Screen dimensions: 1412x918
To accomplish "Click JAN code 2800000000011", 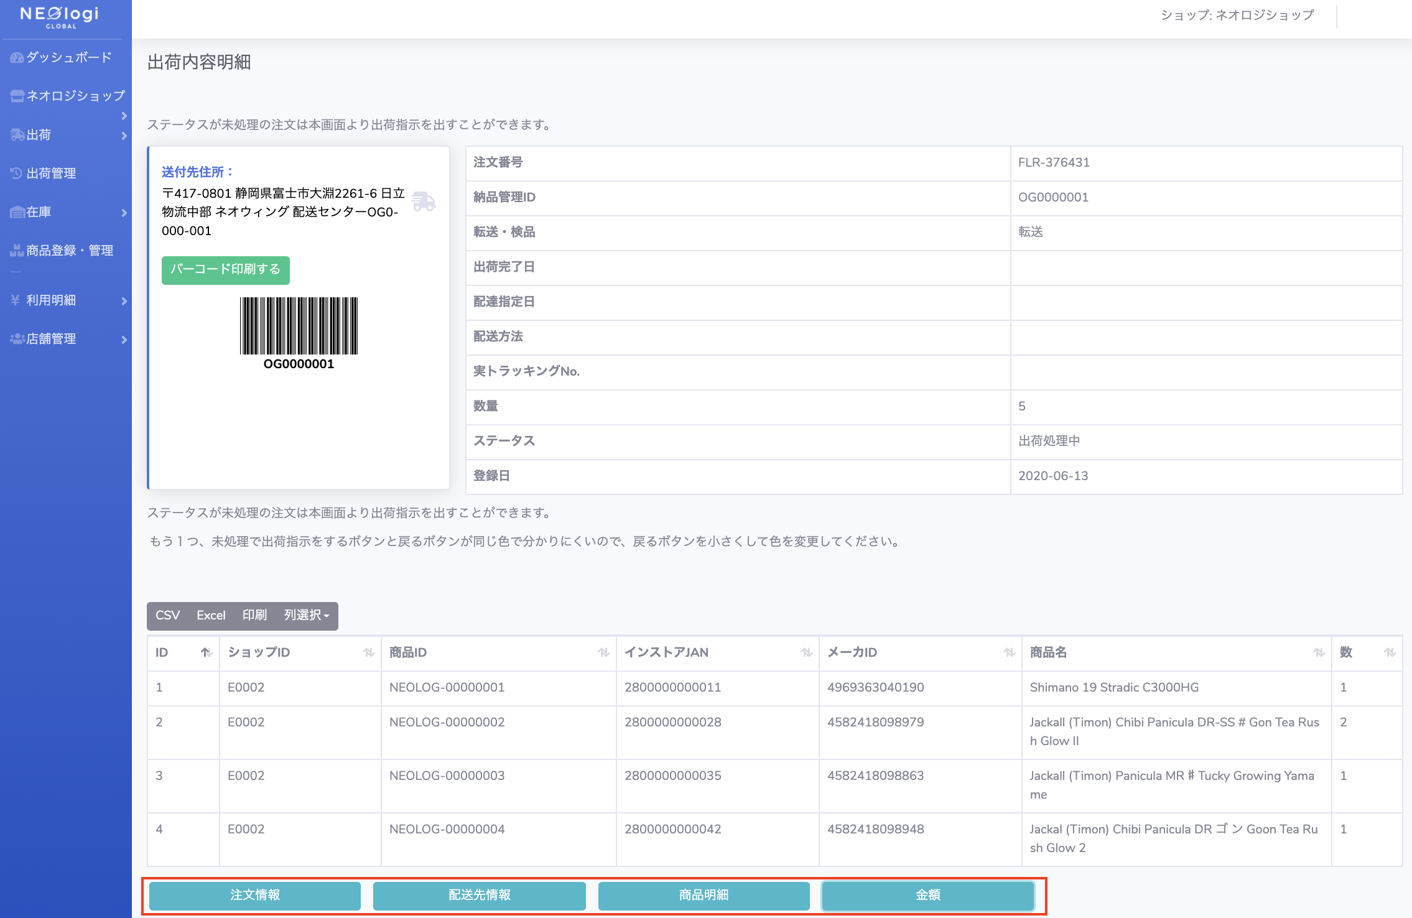I will (x=673, y=688).
